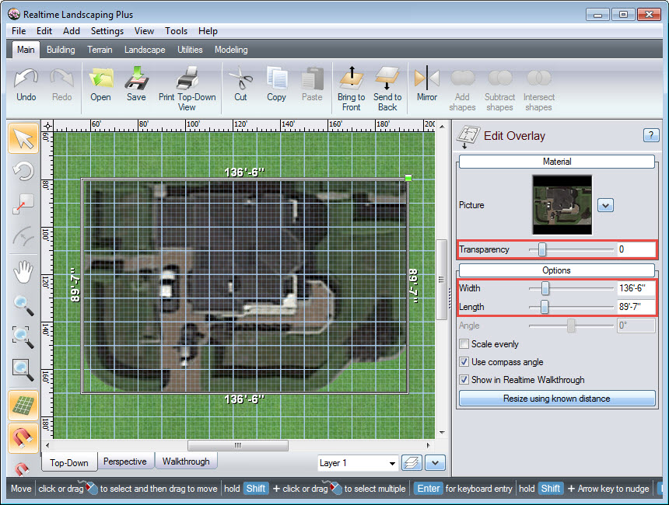This screenshot has width=669, height=505.
Task: Click the Redo arrow icon
Action: pos(62,78)
